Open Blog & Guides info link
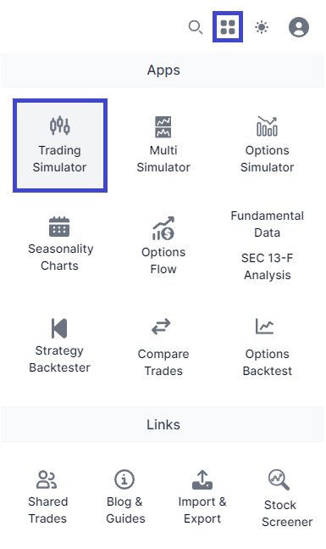 (125, 497)
